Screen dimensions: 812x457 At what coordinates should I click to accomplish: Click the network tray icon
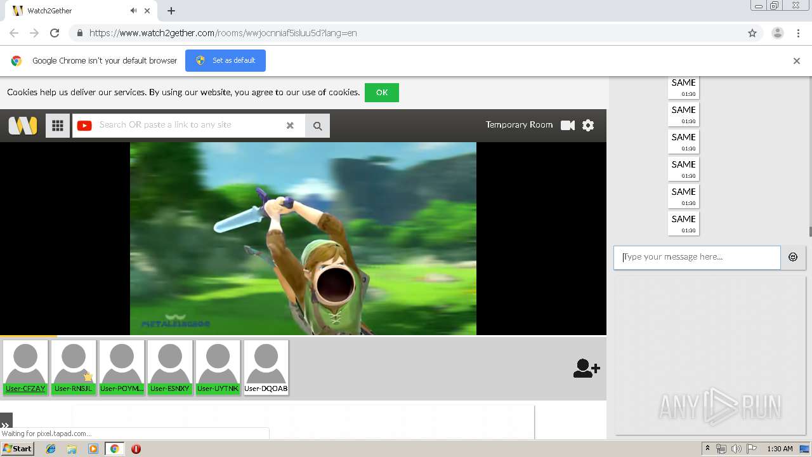tap(721, 449)
